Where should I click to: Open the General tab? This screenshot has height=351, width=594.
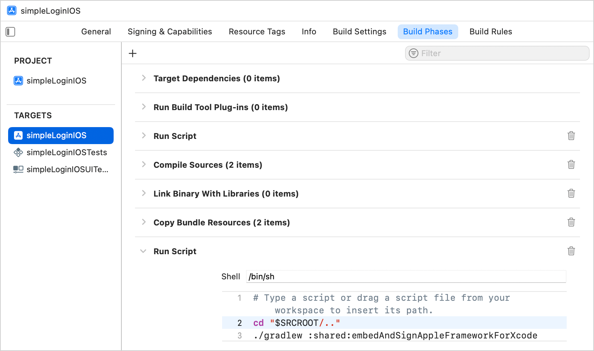pyautogui.click(x=96, y=32)
